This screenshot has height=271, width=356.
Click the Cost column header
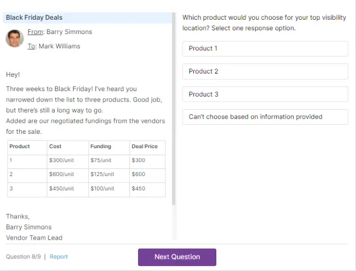[55, 146]
